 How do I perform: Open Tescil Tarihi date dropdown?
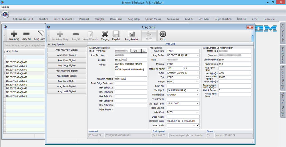coord(198,99)
